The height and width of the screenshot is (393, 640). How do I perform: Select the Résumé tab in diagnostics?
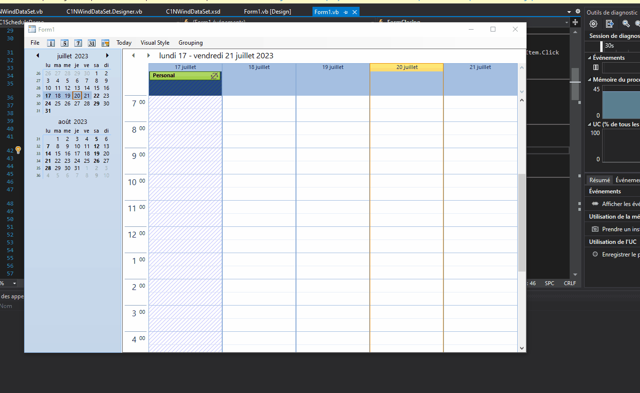point(599,180)
